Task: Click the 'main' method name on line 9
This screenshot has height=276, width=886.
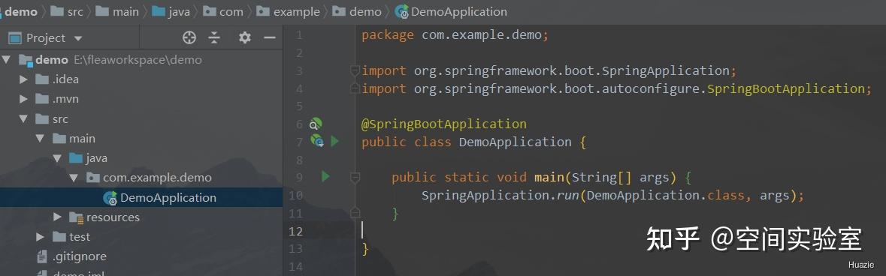Action: (x=550, y=177)
